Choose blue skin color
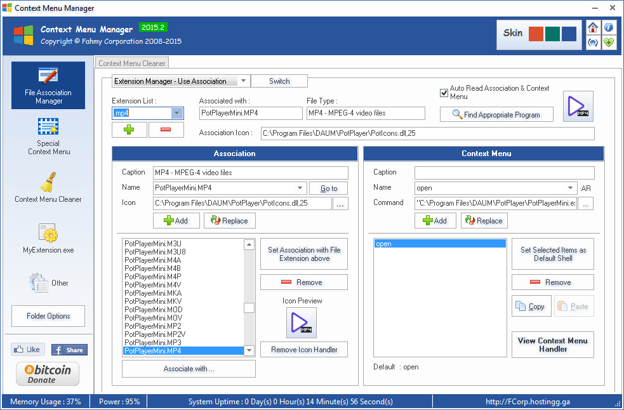624x410 pixels. [x=569, y=34]
